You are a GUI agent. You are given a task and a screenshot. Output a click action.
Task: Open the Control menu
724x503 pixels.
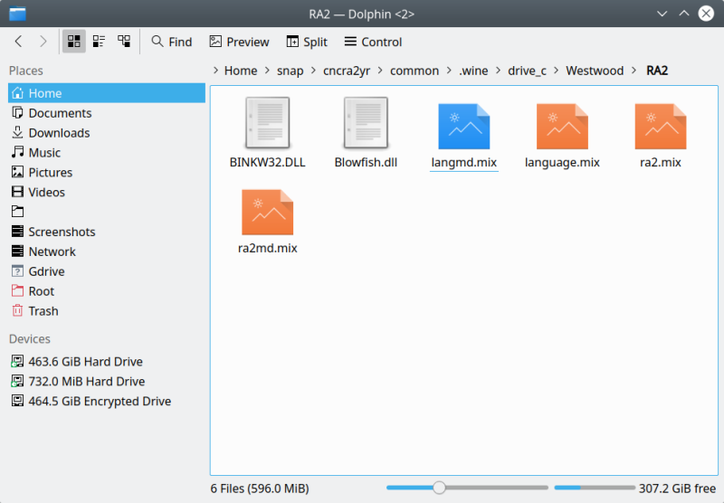click(x=373, y=42)
